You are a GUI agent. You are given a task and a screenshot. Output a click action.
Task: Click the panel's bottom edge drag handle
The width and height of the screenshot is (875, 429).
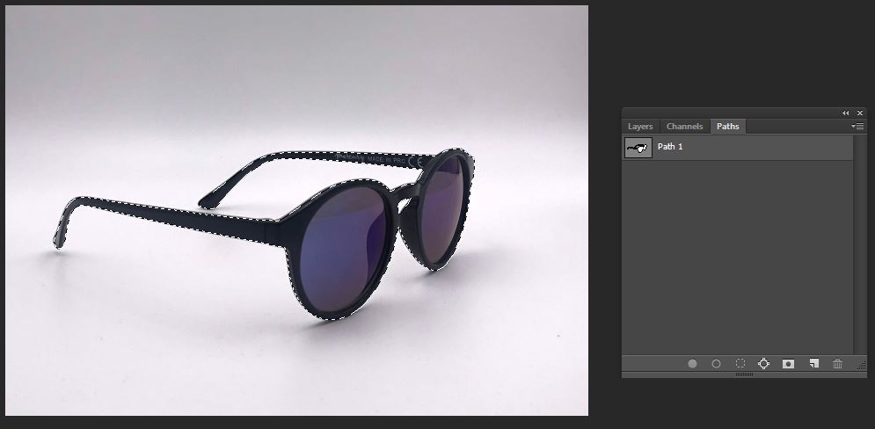744,374
